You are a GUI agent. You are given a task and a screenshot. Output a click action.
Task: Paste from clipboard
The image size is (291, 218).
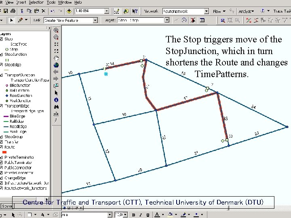[36, 11]
